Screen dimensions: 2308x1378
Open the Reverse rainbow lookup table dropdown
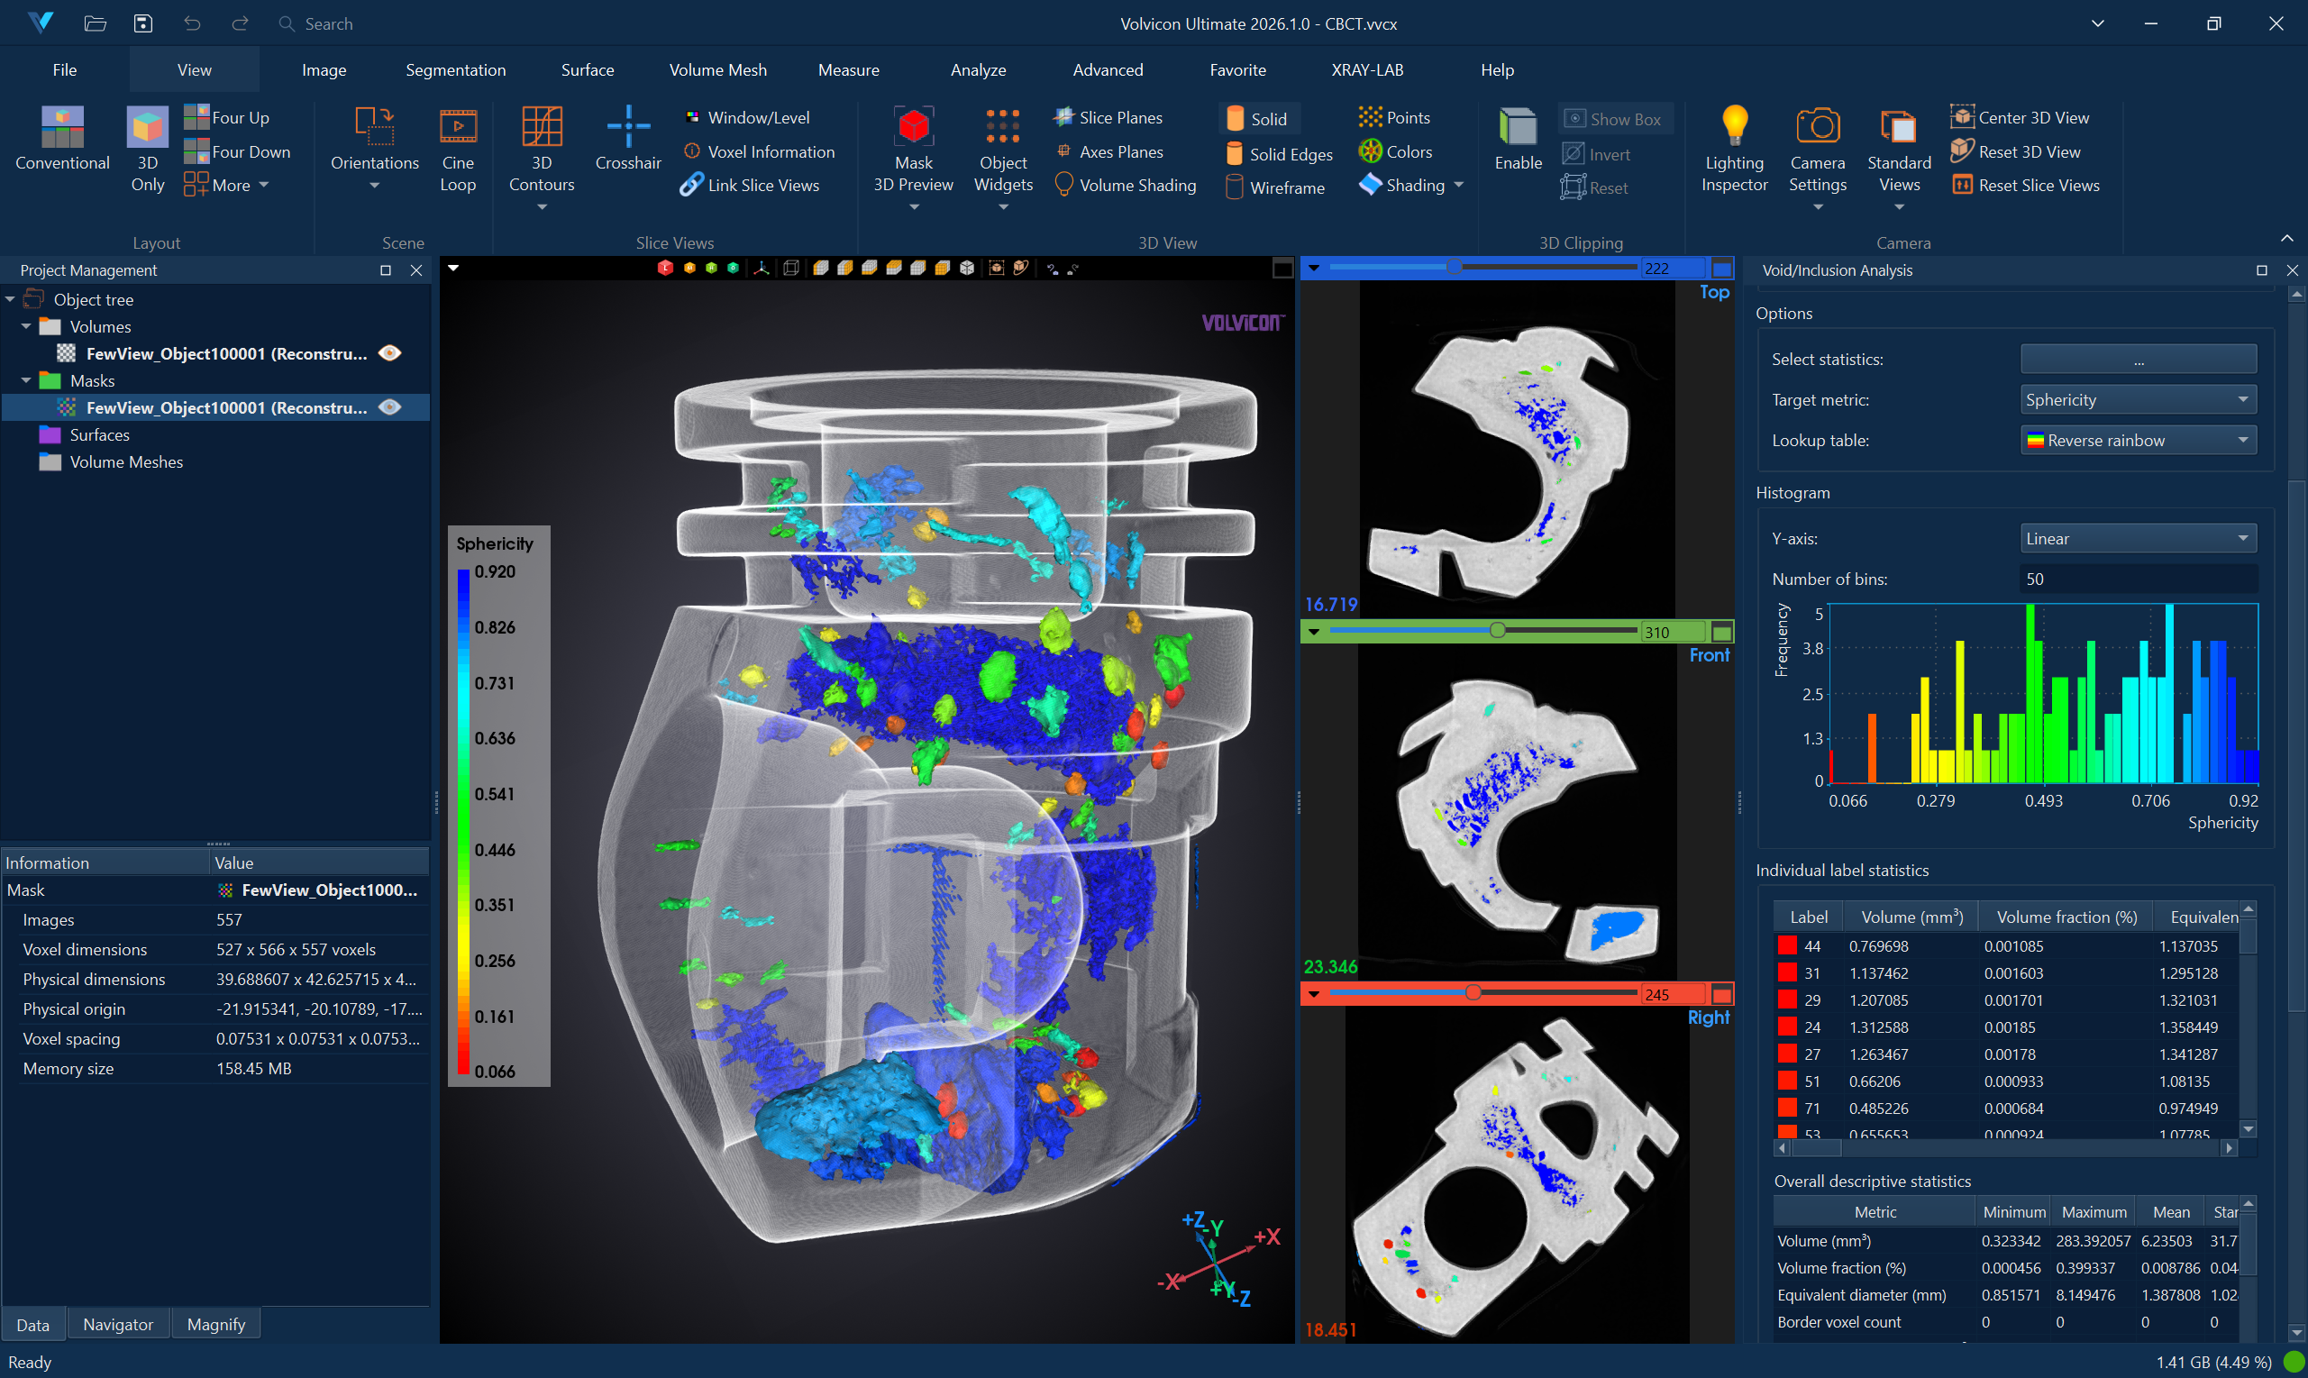pyautogui.click(x=2137, y=440)
